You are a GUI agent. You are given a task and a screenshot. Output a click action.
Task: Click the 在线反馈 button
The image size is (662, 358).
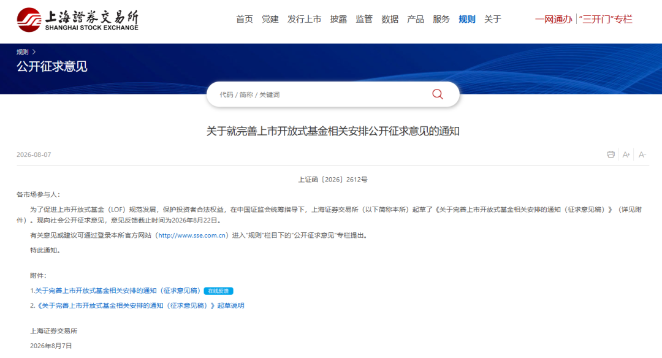218,291
